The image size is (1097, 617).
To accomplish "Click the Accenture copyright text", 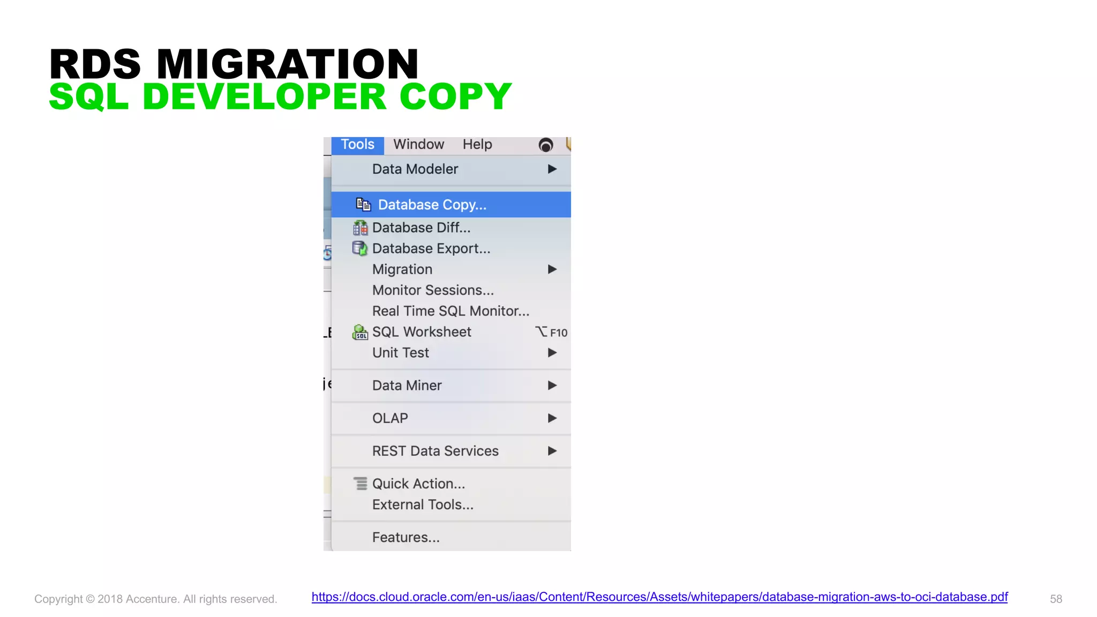I will [x=156, y=599].
